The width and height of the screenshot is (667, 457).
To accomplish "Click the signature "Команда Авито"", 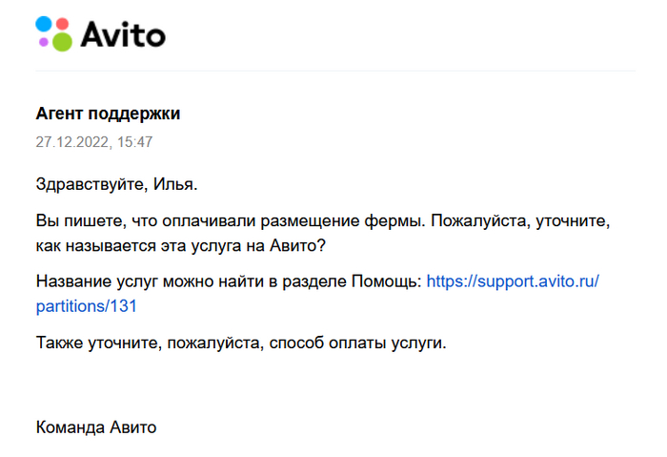I will 95,427.
